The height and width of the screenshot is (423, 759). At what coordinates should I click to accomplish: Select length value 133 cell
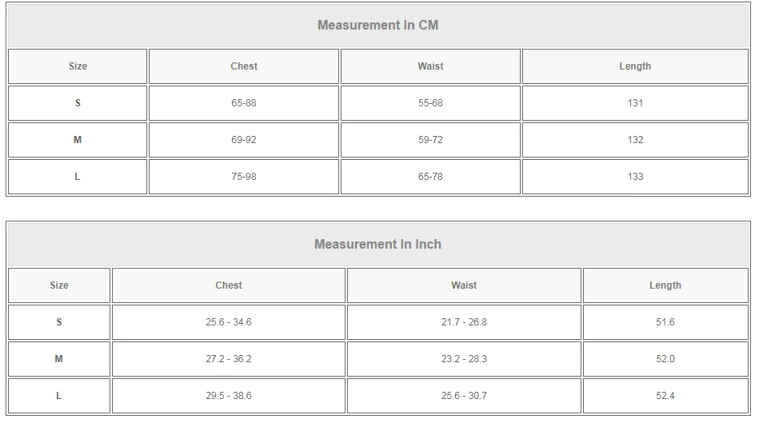point(635,177)
